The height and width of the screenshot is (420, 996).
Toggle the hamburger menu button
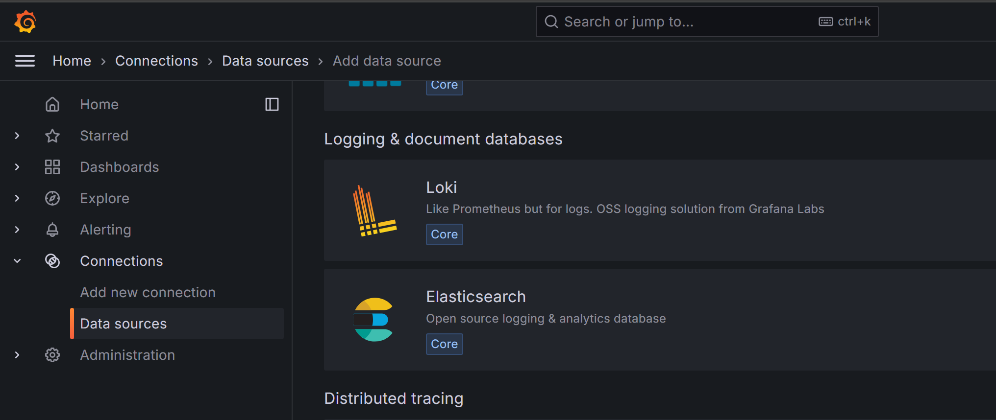[x=25, y=61]
